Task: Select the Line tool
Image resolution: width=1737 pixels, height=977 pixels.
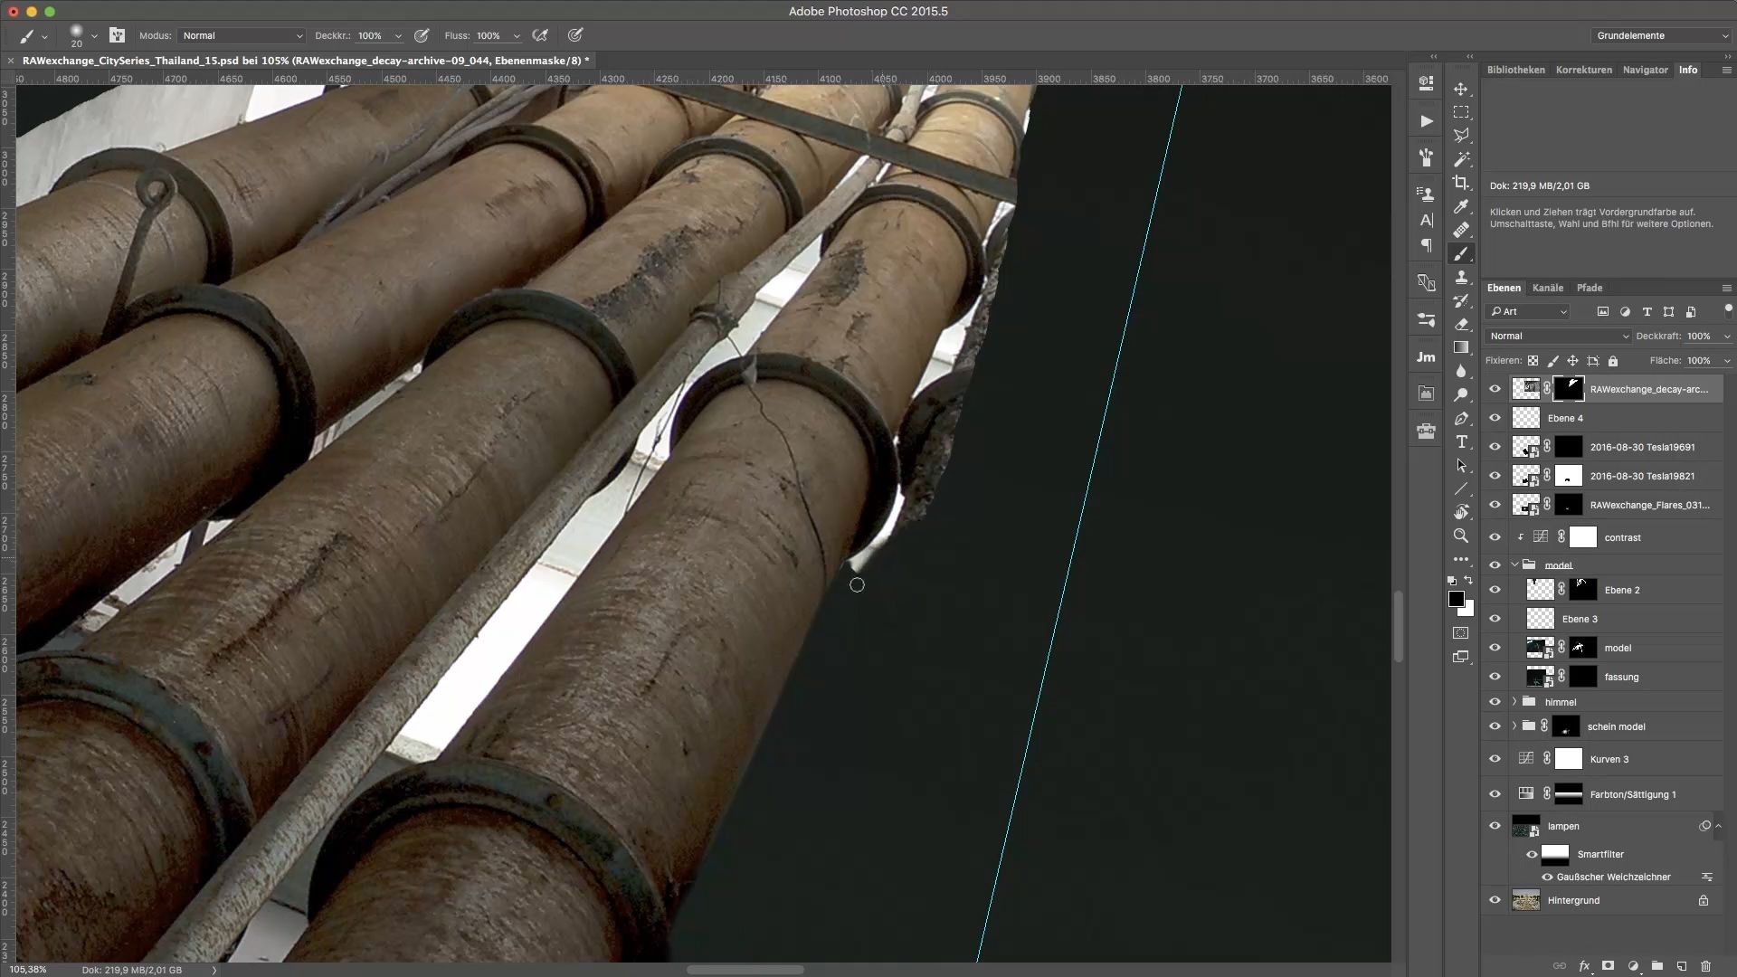Action: click(1461, 488)
